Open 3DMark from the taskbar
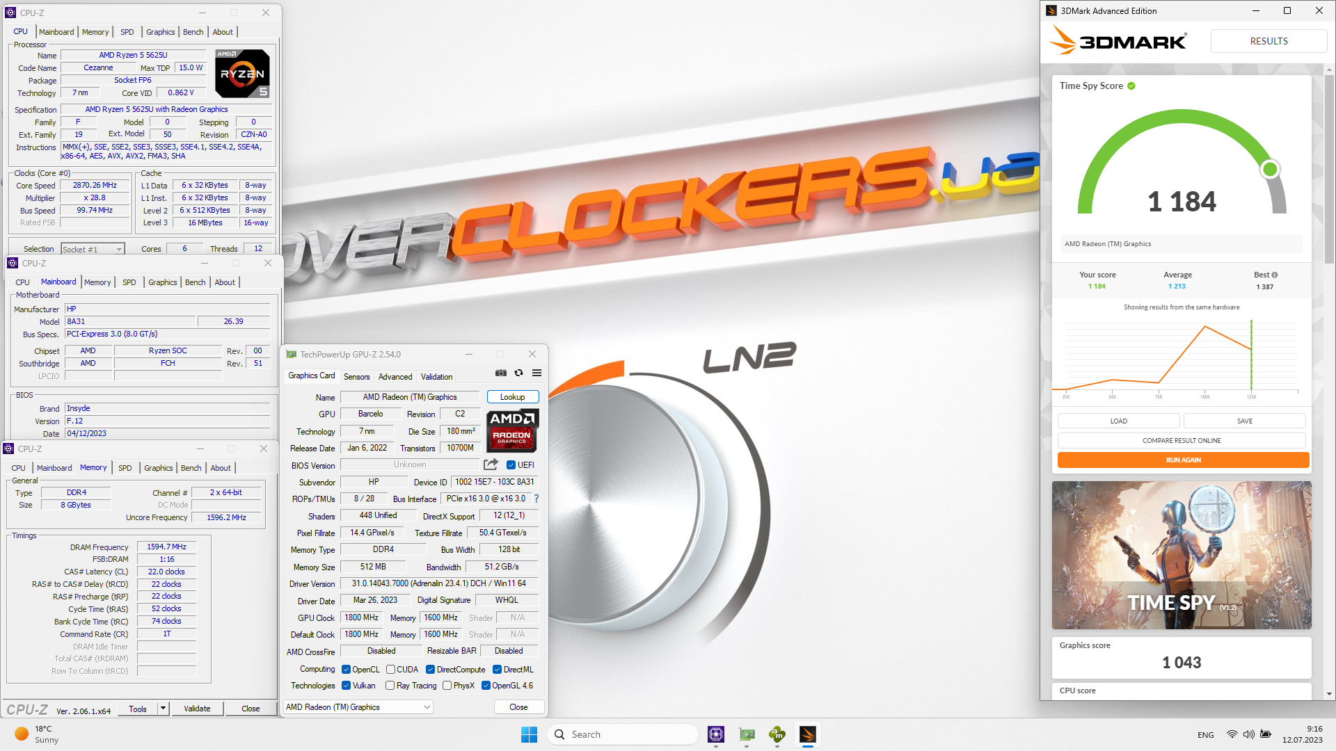Viewport: 1336px width, 751px height. [808, 734]
